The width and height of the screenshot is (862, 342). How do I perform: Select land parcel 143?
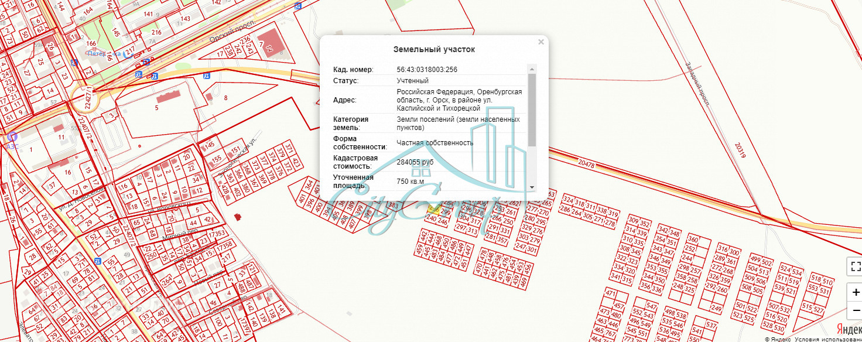click(x=186, y=19)
